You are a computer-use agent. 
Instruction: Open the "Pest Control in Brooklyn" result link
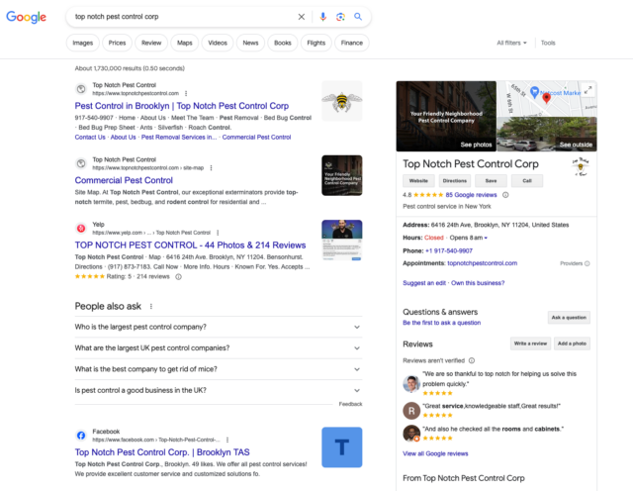(181, 105)
